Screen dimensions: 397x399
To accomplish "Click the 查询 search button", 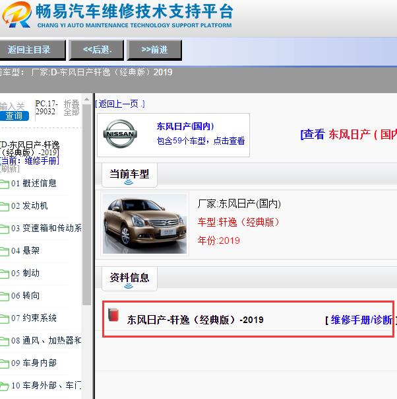I will (15, 116).
